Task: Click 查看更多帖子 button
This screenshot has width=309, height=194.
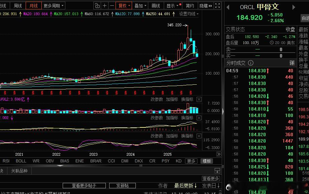Action: click(x=84, y=186)
